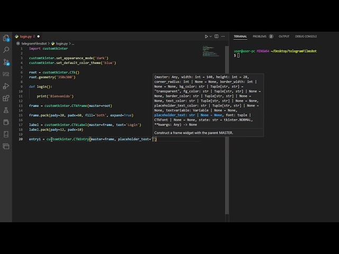339x254 pixels.
Task: Click highlighted 'placeholder_text: str' in tooltip
Action: pyautogui.click(x=174, y=115)
